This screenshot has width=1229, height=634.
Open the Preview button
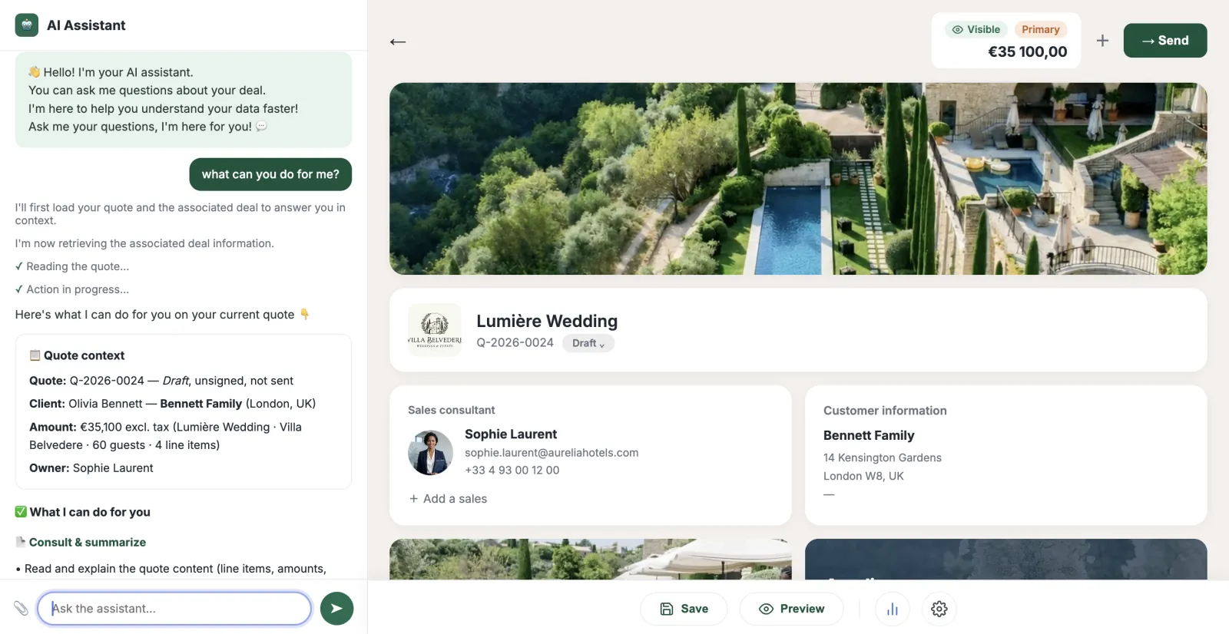pyautogui.click(x=791, y=609)
